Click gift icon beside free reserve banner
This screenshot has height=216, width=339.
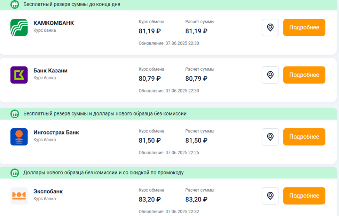(x=15, y=5)
